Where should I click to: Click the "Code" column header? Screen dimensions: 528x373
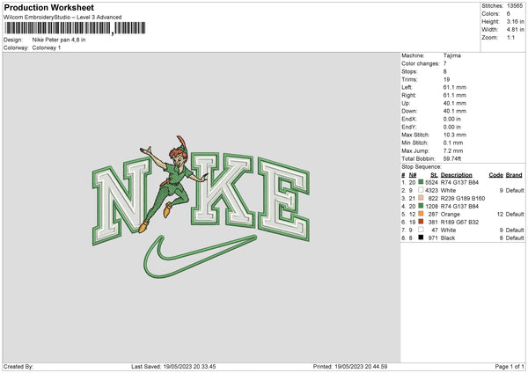[496, 175]
